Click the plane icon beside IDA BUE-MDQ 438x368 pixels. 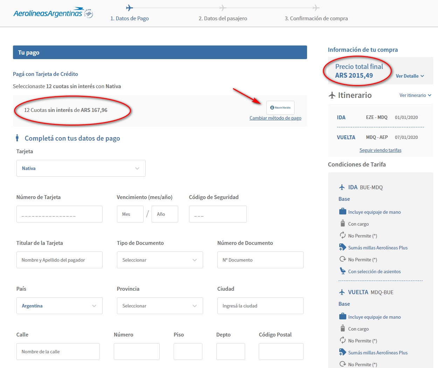point(342,187)
